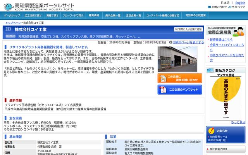Select the 日本語 language option

click(225, 3)
